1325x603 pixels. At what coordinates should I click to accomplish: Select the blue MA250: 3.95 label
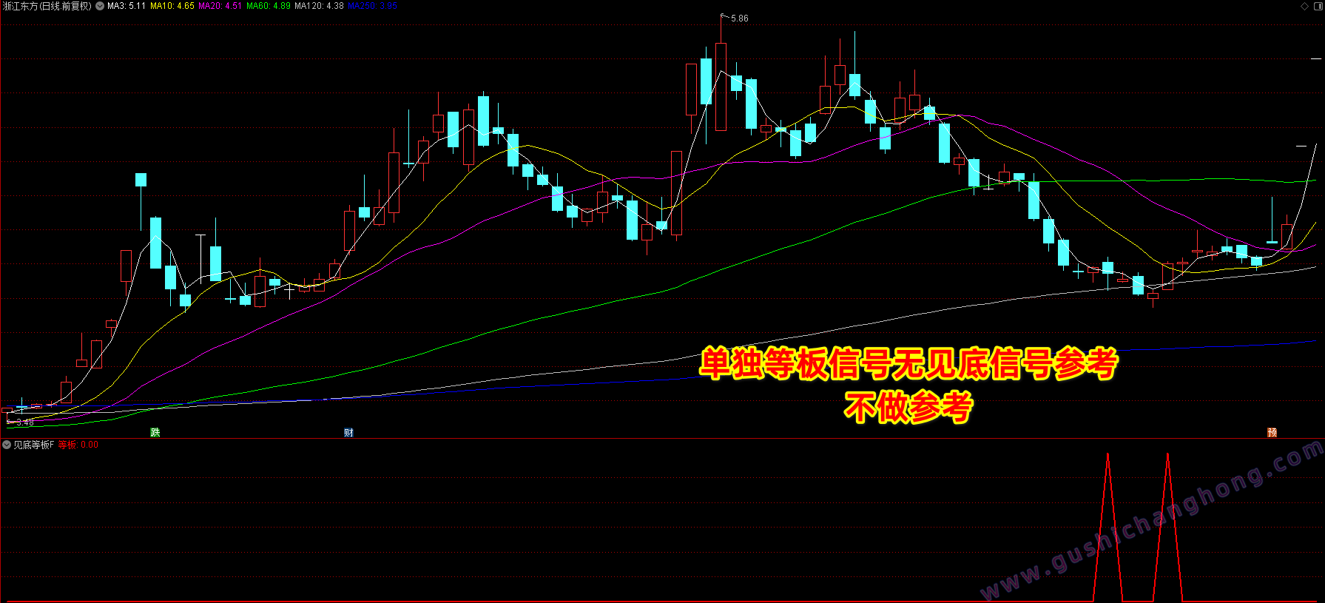pyautogui.click(x=373, y=6)
